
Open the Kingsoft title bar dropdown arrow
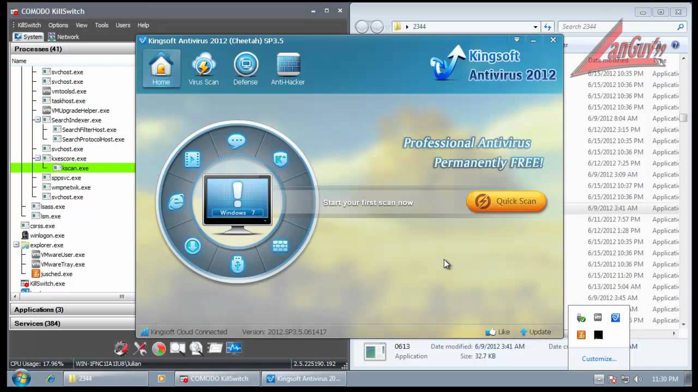tap(516, 40)
